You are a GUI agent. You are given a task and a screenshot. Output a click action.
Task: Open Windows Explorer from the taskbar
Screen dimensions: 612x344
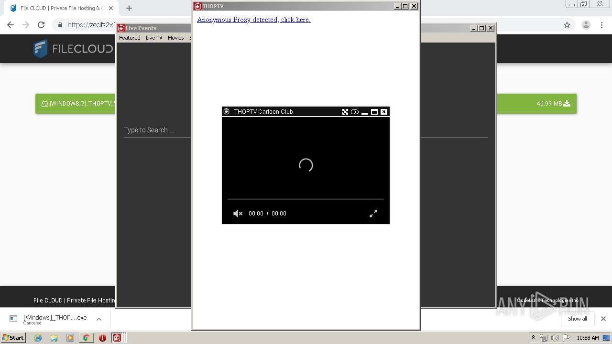pyautogui.click(x=54, y=338)
